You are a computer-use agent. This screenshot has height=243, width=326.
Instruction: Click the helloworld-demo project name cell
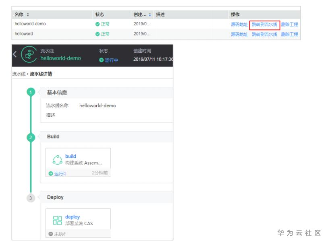pyautogui.click(x=30, y=24)
